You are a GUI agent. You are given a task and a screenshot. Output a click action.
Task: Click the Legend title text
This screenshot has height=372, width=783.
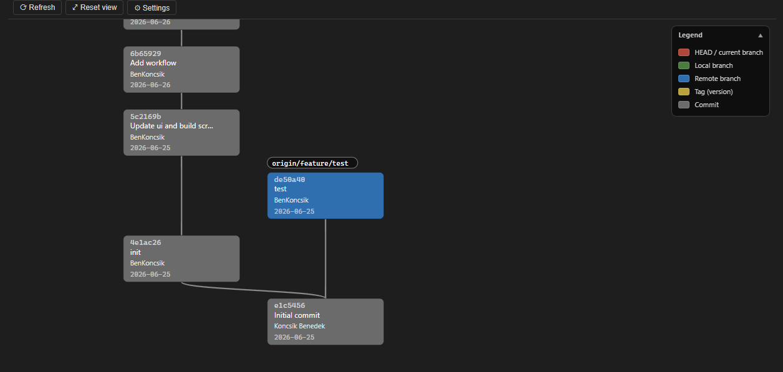point(690,36)
